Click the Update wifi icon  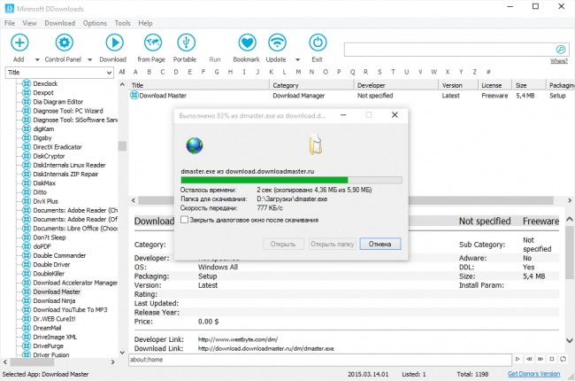(277, 43)
